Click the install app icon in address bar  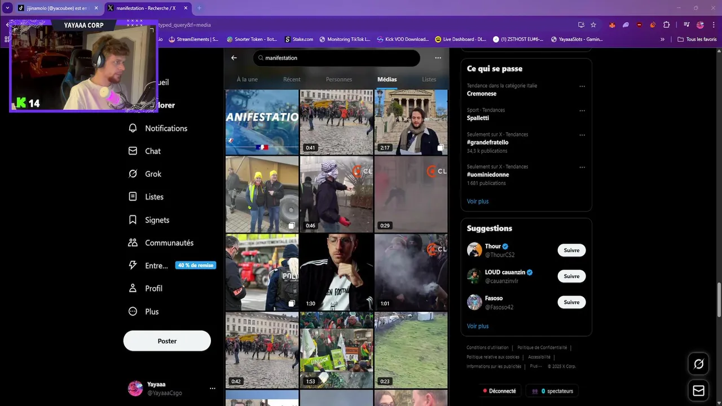coord(581,25)
